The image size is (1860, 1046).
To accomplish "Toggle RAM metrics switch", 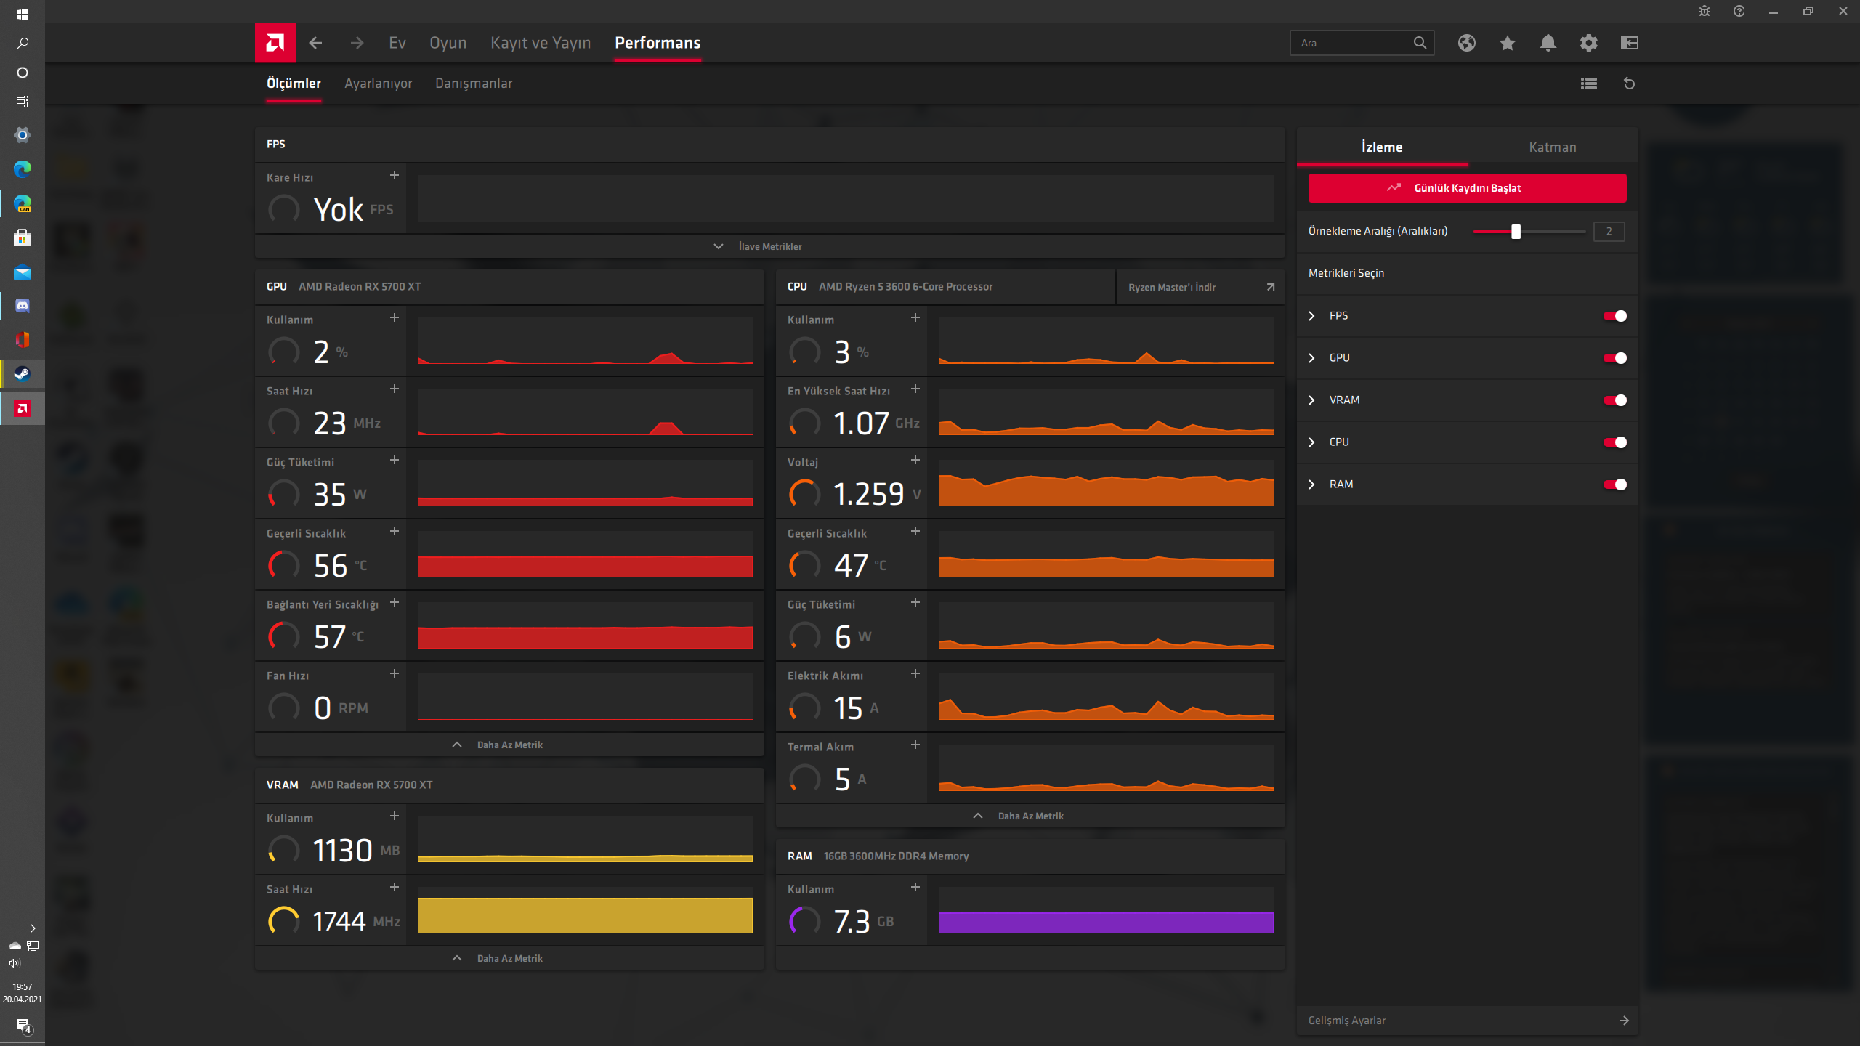I will (x=1614, y=485).
